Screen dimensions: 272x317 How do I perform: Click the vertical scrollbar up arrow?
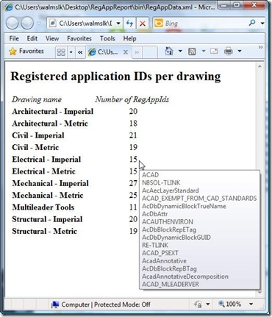point(260,66)
